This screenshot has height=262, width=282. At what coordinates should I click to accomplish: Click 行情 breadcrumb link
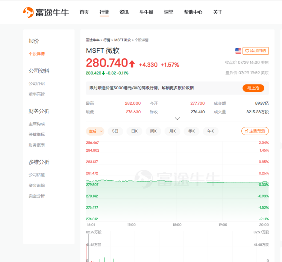point(107,40)
